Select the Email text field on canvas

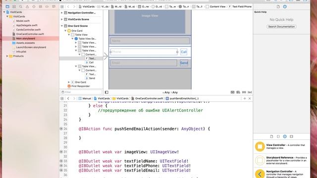click(x=144, y=63)
